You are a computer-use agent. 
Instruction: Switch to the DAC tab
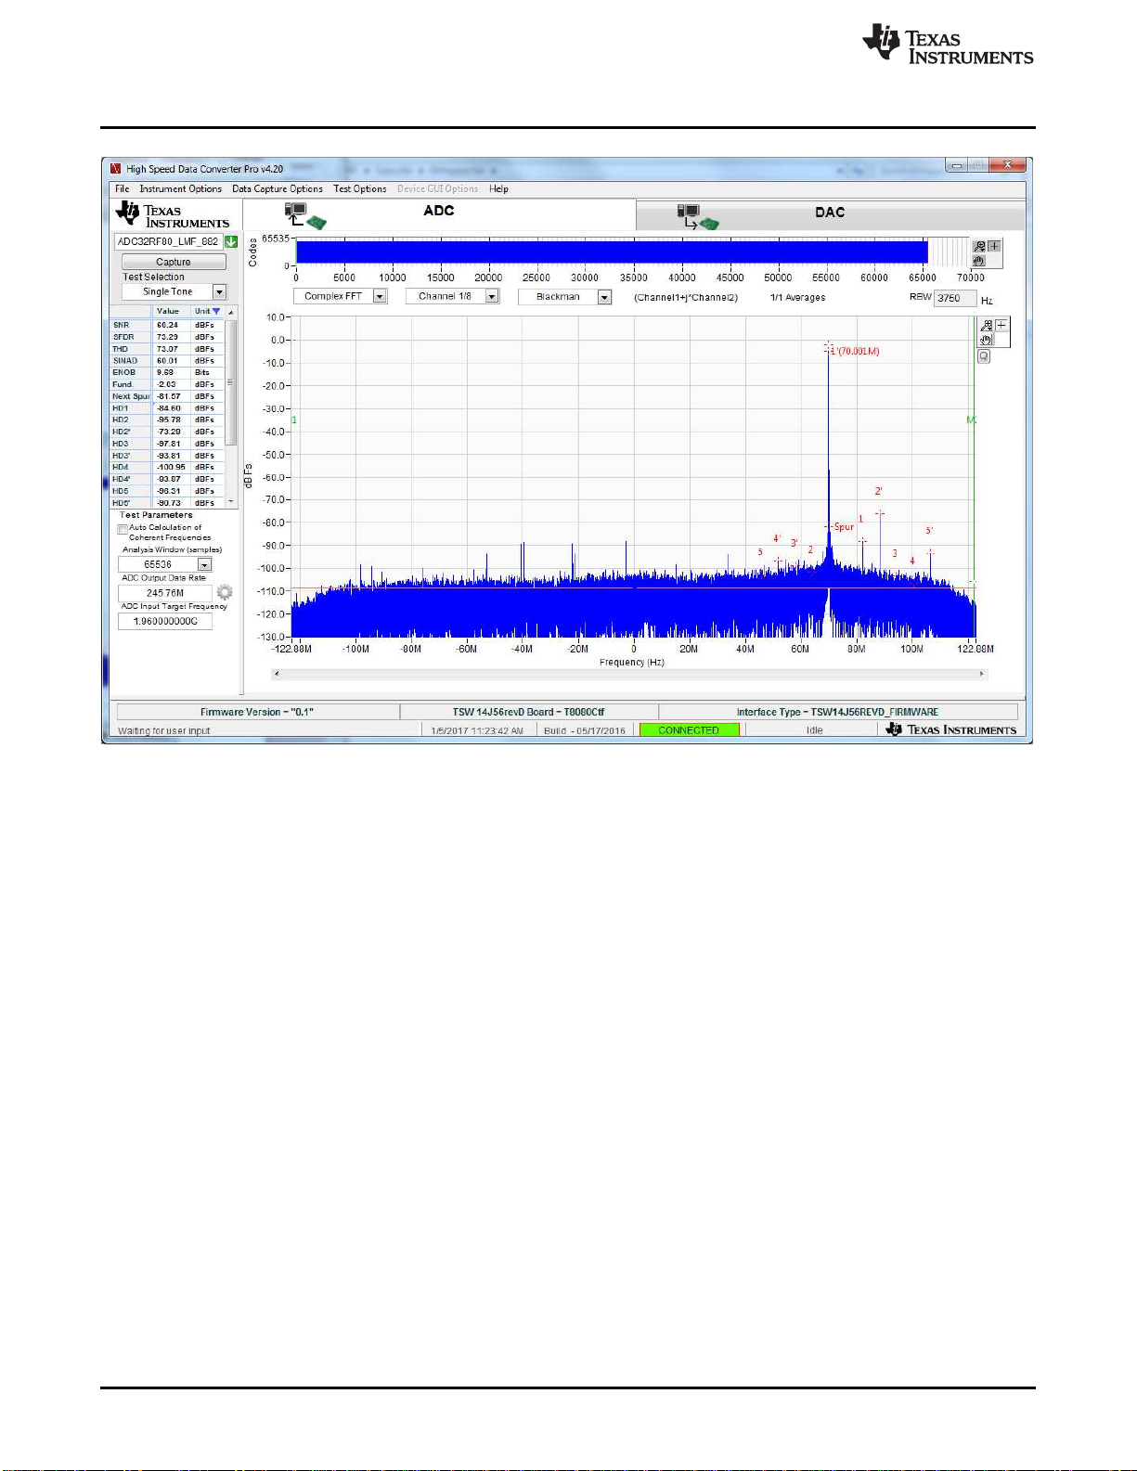[x=829, y=213]
